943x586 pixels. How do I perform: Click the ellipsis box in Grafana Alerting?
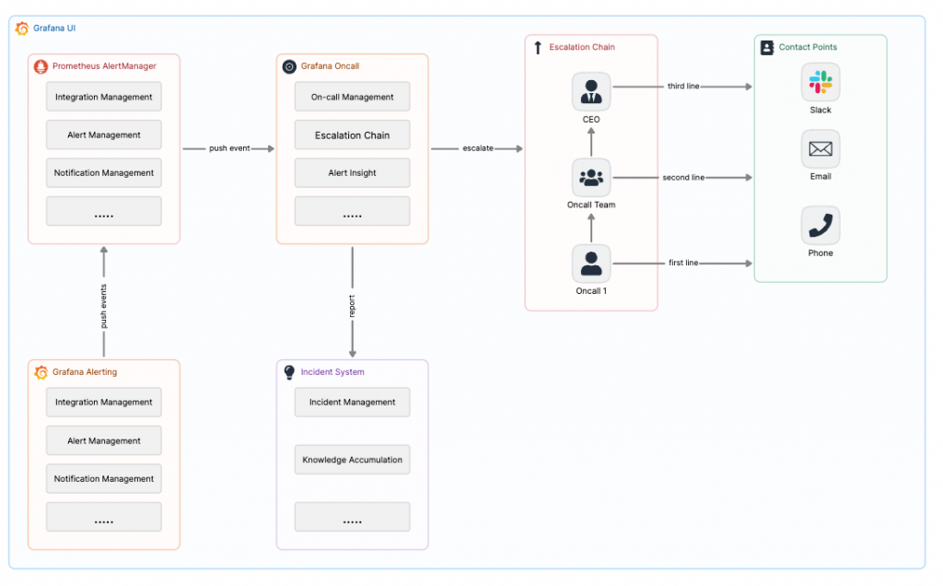tap(104, 518)
